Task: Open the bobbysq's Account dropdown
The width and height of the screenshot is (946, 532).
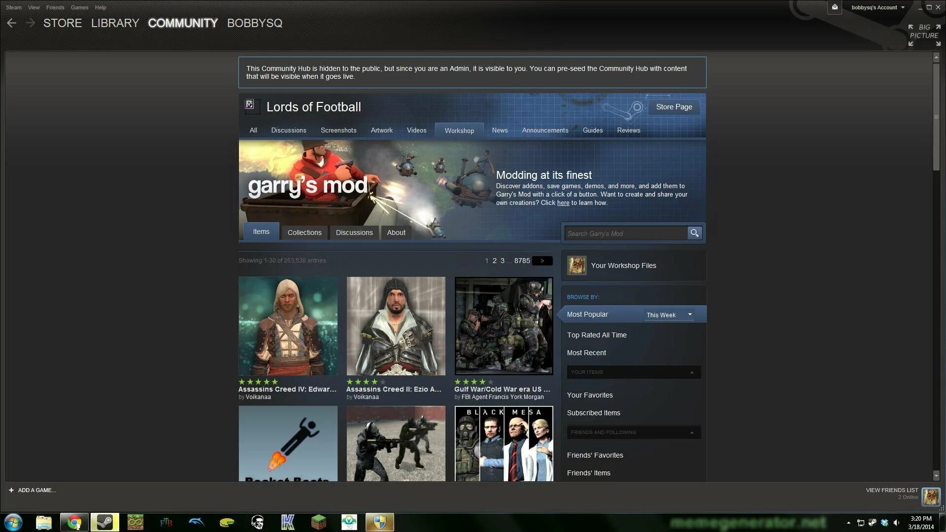Action: [878, 7]
